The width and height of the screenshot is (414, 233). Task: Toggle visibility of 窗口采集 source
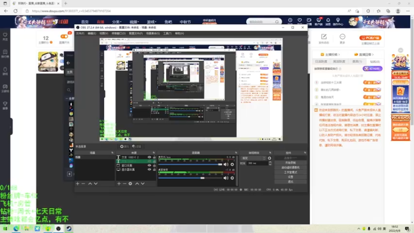click(x=149, y=165)
